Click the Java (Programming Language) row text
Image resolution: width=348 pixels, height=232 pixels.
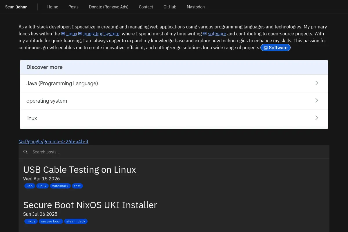pos(62,84)
